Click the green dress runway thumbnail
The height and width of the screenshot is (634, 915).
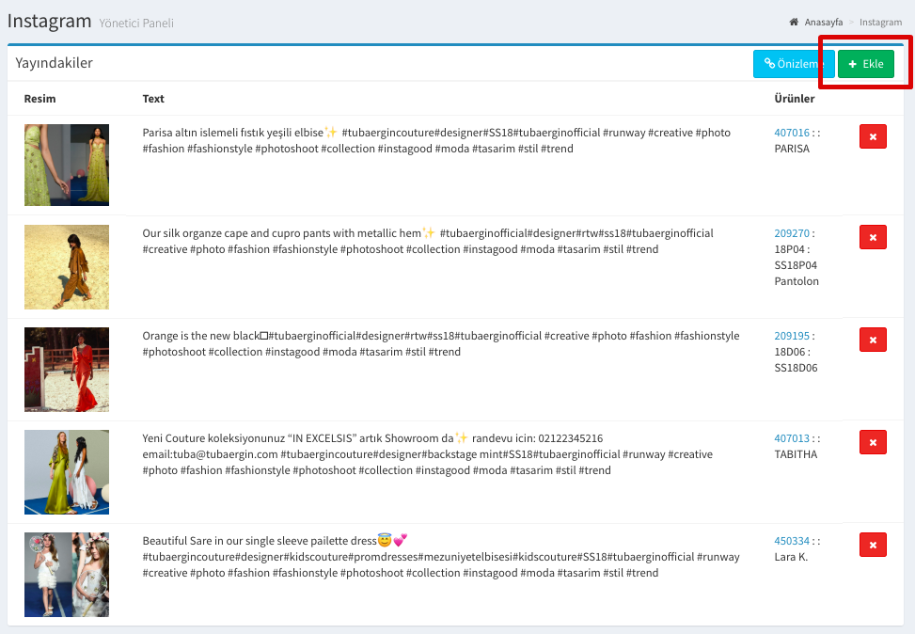[x=67, y=165]
